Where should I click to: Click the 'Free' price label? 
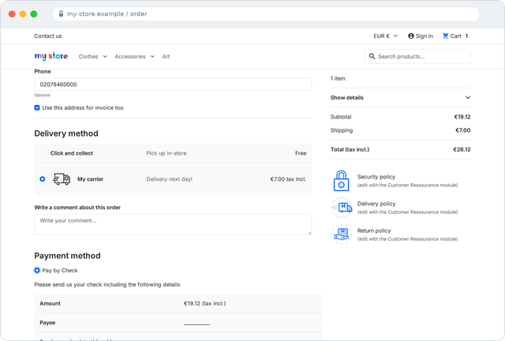[x=301, y=153]
